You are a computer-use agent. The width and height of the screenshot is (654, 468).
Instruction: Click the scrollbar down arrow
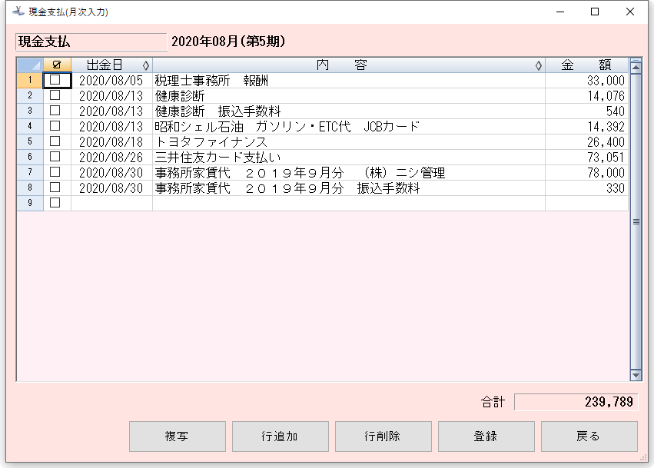click(x=636, y=375)
